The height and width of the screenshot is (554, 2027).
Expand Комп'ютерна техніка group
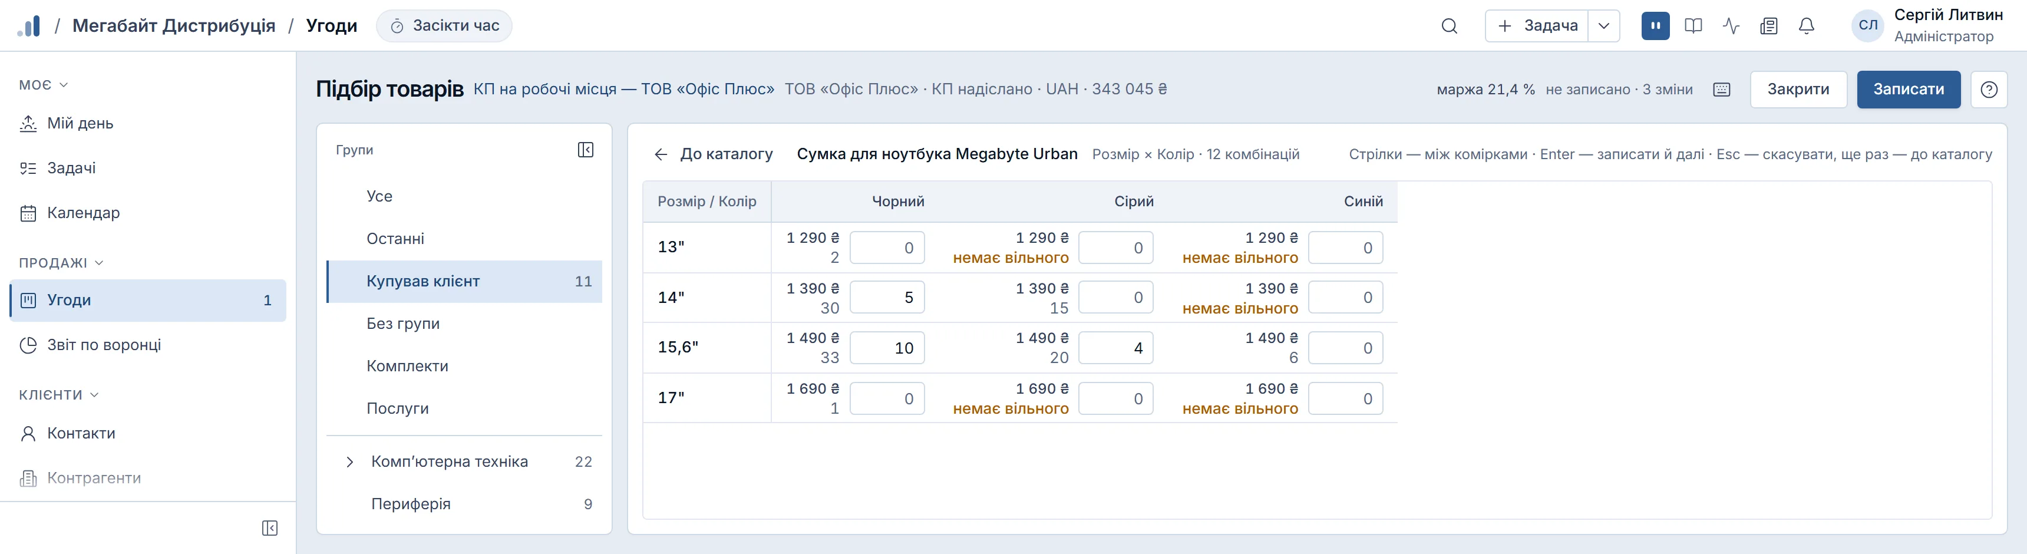pyautogui.click(x=349, y=462)
